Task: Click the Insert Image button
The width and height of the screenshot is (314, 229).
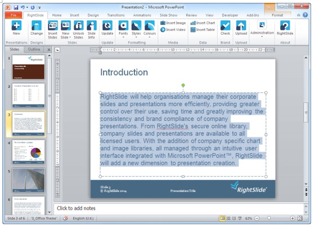Action: point(173,23)
